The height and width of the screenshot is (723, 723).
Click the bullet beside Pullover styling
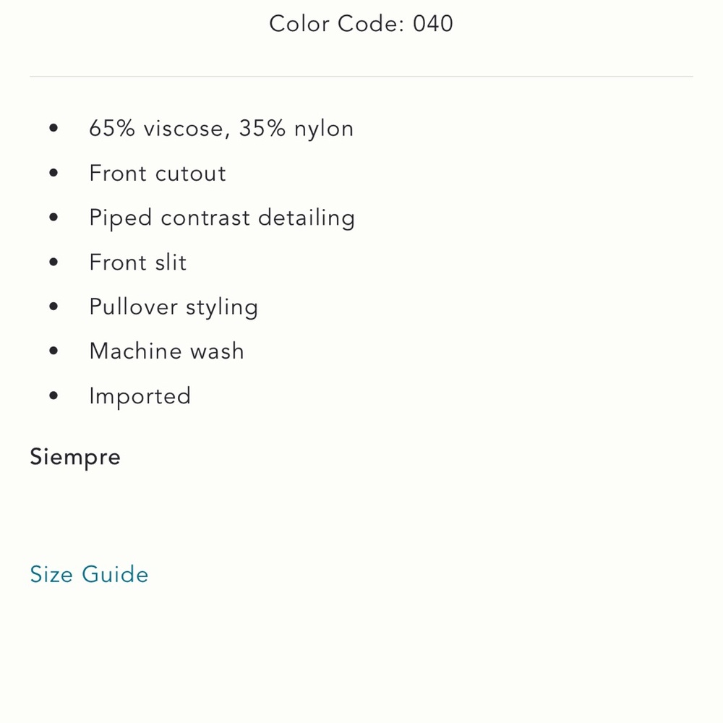[x=54, y=306]
